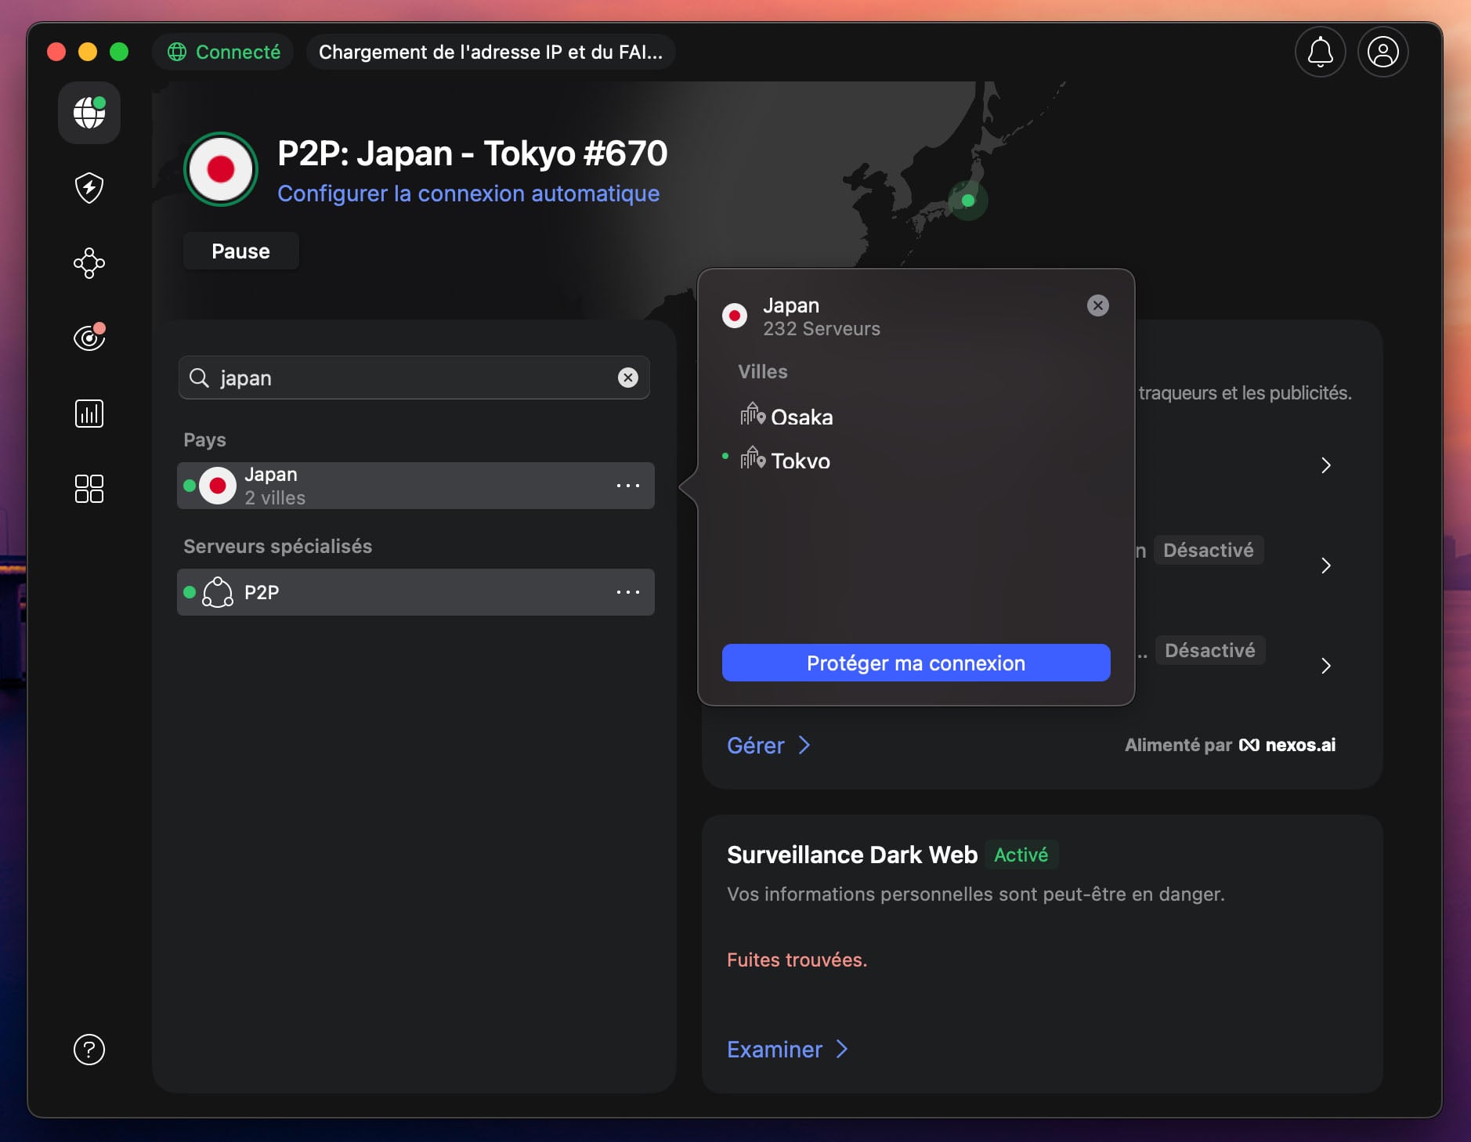Open Dark Web Monitor eye icon

[x=89, y=338]
